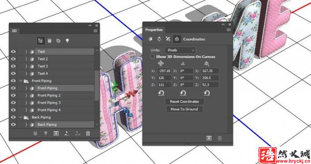Select the Properties panel tab
Image resolution: width=311 pixels, height=164 pixels.
click(x=154, y=30)
